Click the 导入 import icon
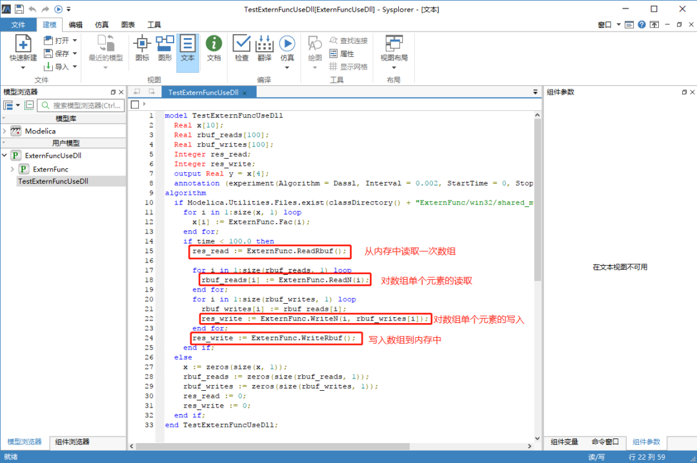 (x=48, y=66)
